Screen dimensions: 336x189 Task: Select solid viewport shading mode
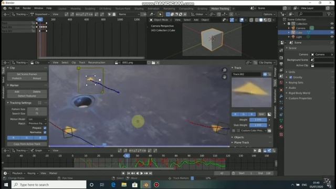(261, 20)
